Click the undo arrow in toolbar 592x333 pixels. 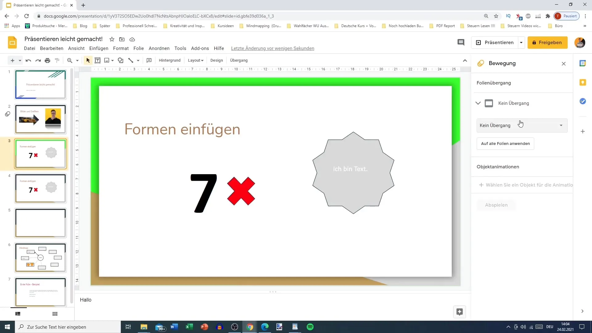28,60
